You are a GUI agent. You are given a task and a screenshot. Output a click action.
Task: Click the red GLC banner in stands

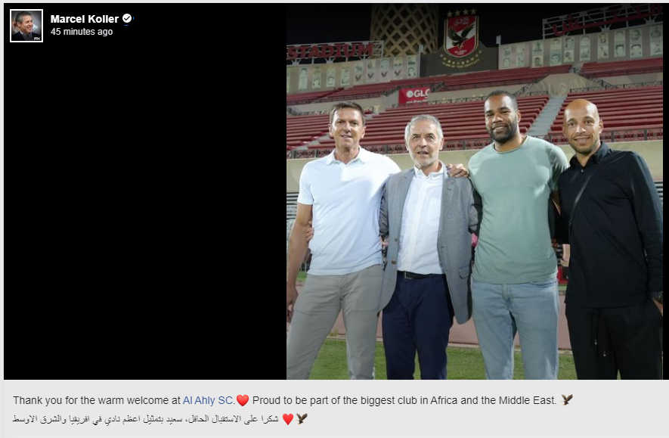click(x=413, y=95)
